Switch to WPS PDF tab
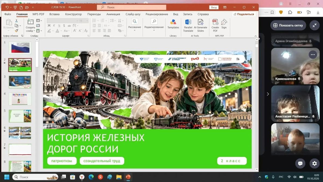The image size is (323, 182). (38, 14)
